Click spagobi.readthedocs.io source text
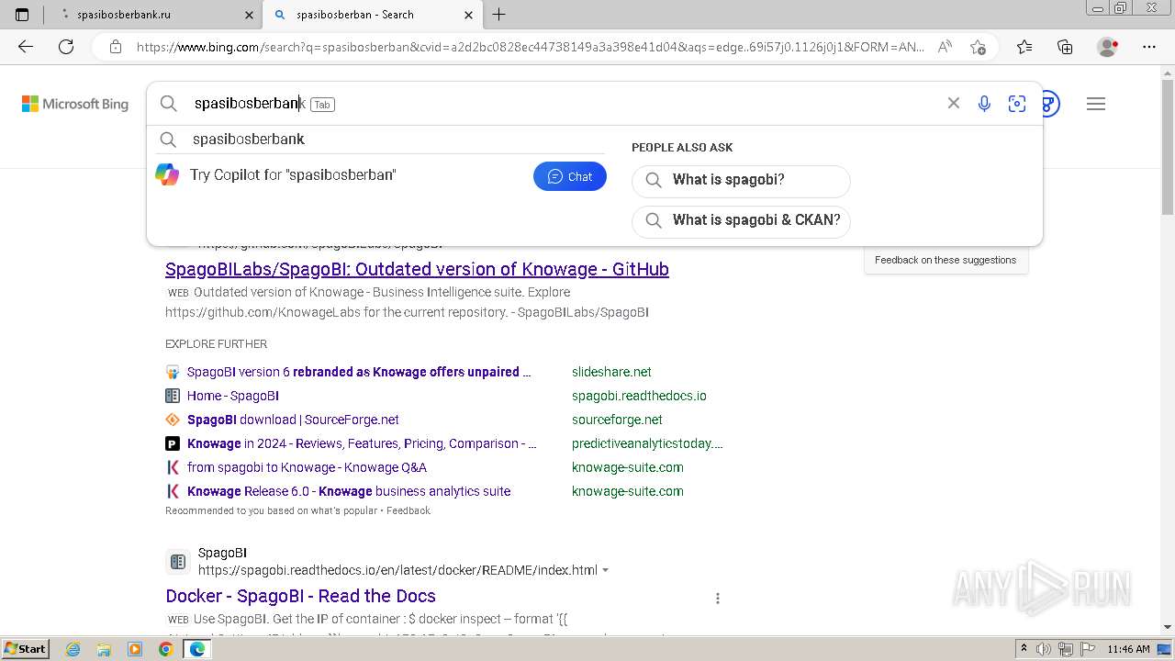 click(x=639, y=396)
